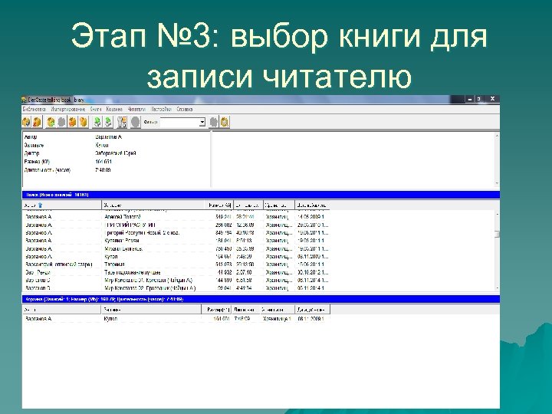Click the gray round icon left of the filter label
This screenshot has width=552, height=414.
pyautogui.click(x=136, y=122)
